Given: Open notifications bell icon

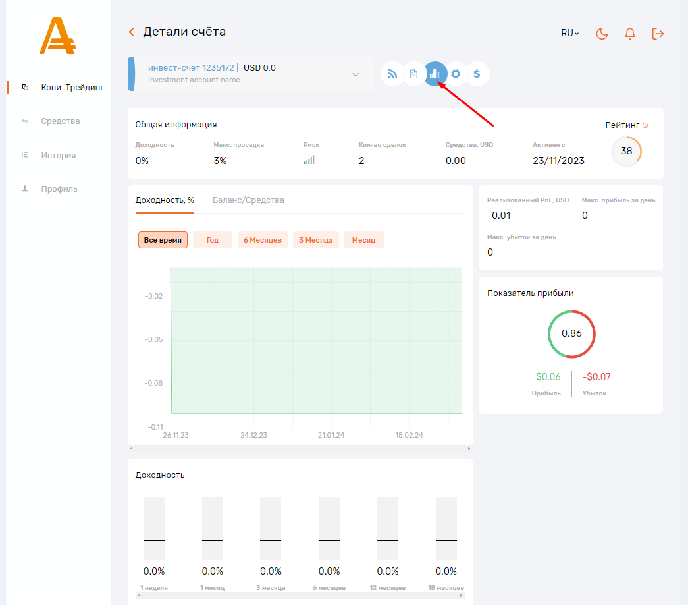Looking at the screenshot, I should (630, 34).
